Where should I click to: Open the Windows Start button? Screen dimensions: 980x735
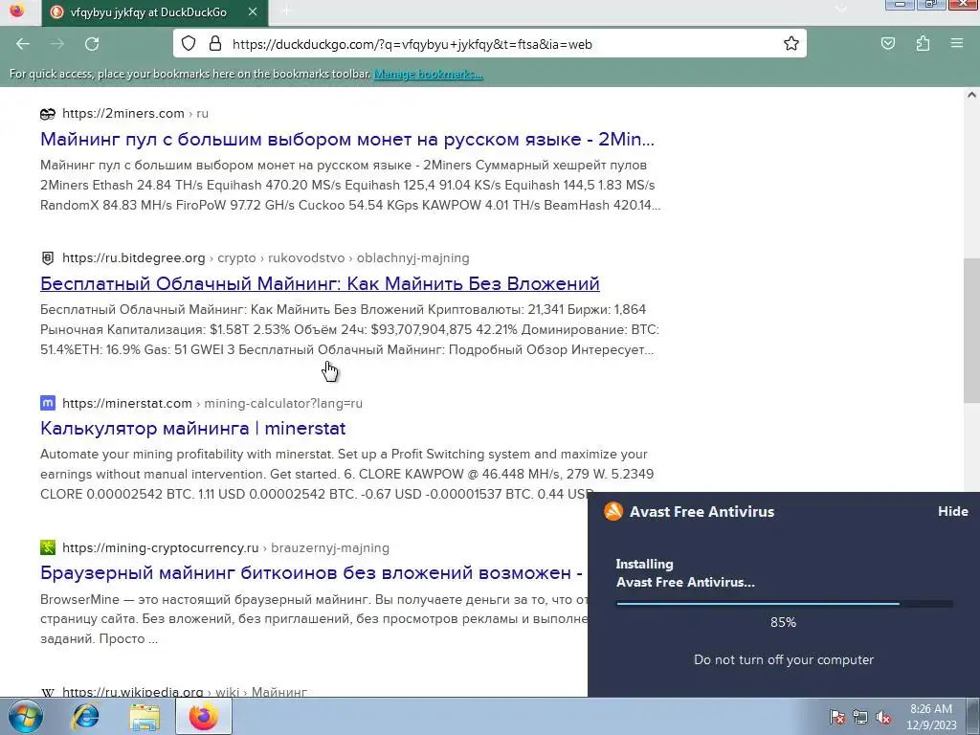[26, 716]
